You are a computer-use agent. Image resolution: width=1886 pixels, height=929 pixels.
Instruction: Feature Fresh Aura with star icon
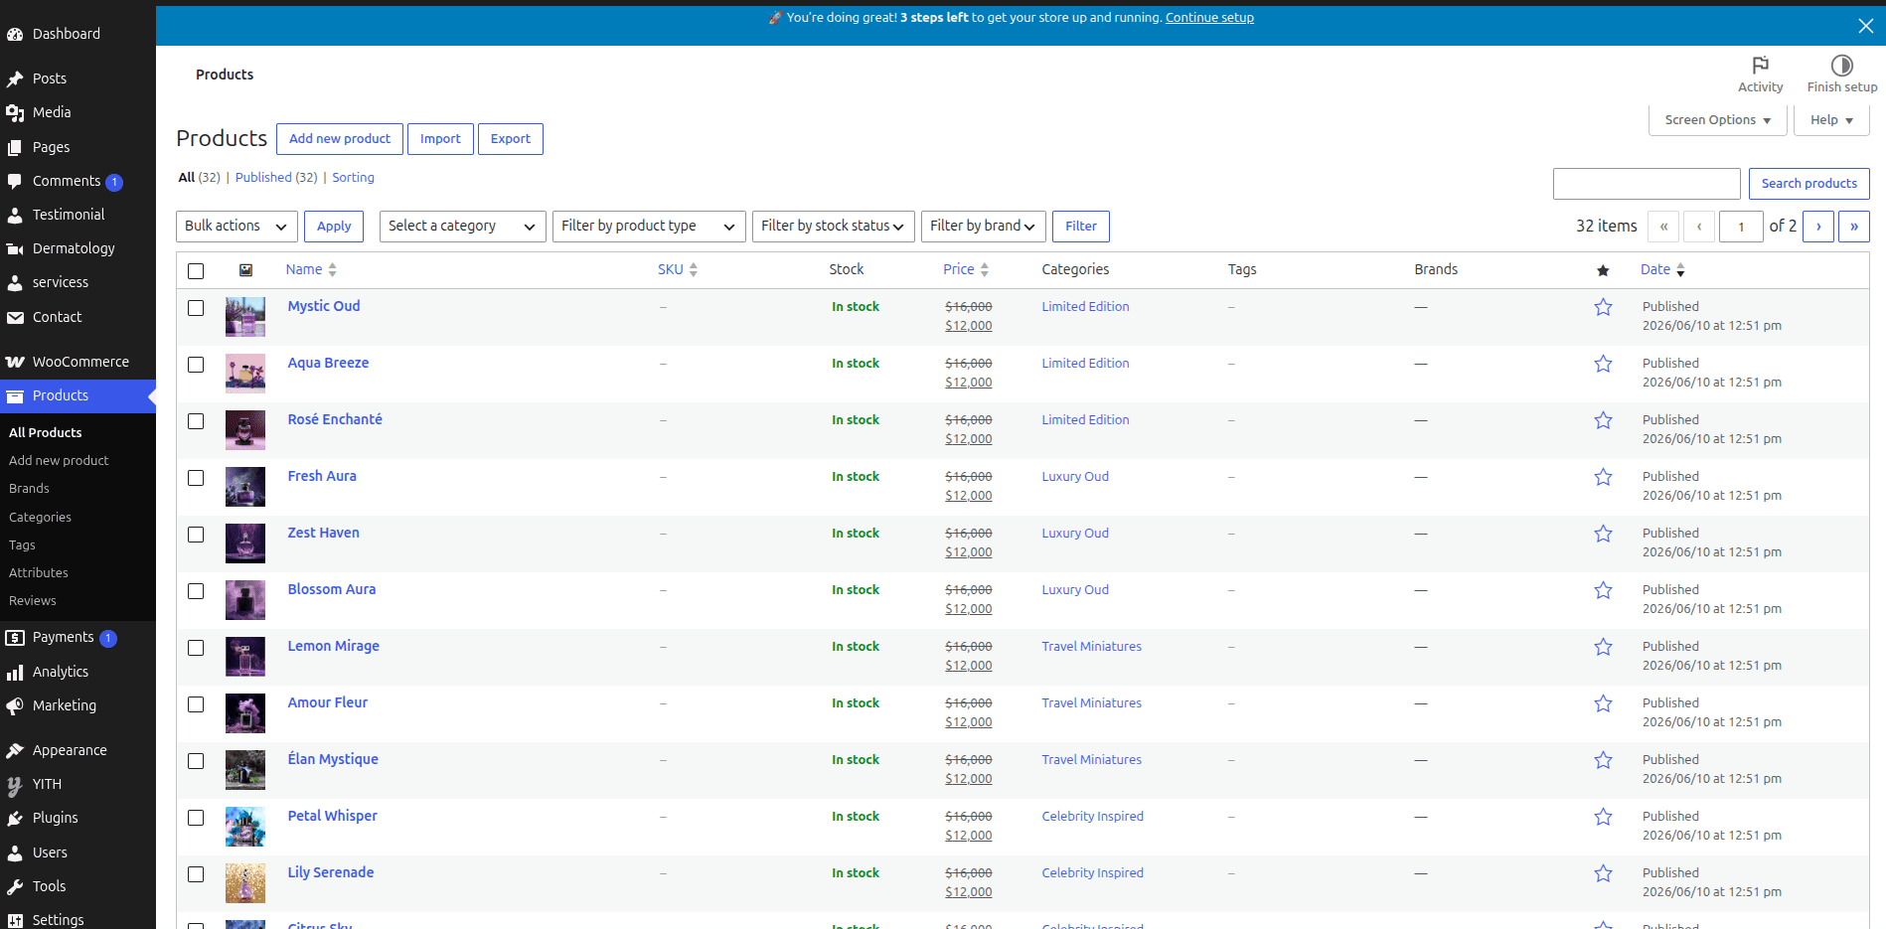pos(1603,477)
